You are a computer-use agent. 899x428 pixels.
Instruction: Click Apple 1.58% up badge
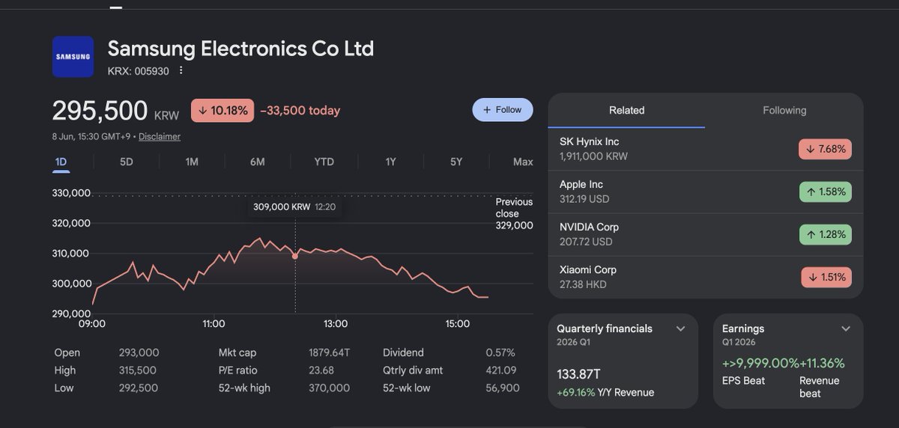(825, 192)
